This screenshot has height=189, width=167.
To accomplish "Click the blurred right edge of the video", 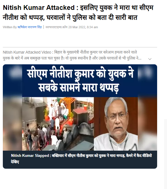I will (x=147, y=107).
